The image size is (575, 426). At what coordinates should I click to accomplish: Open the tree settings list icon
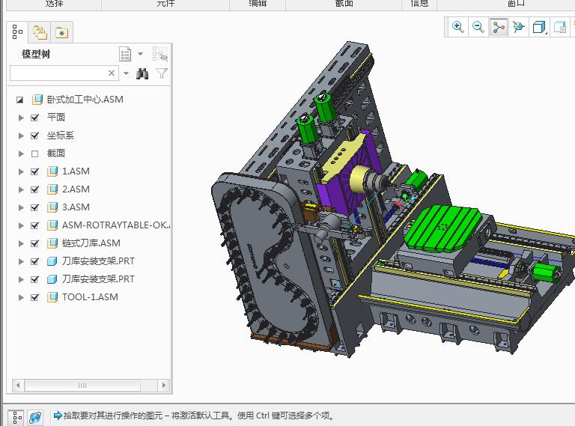point(125,54)
